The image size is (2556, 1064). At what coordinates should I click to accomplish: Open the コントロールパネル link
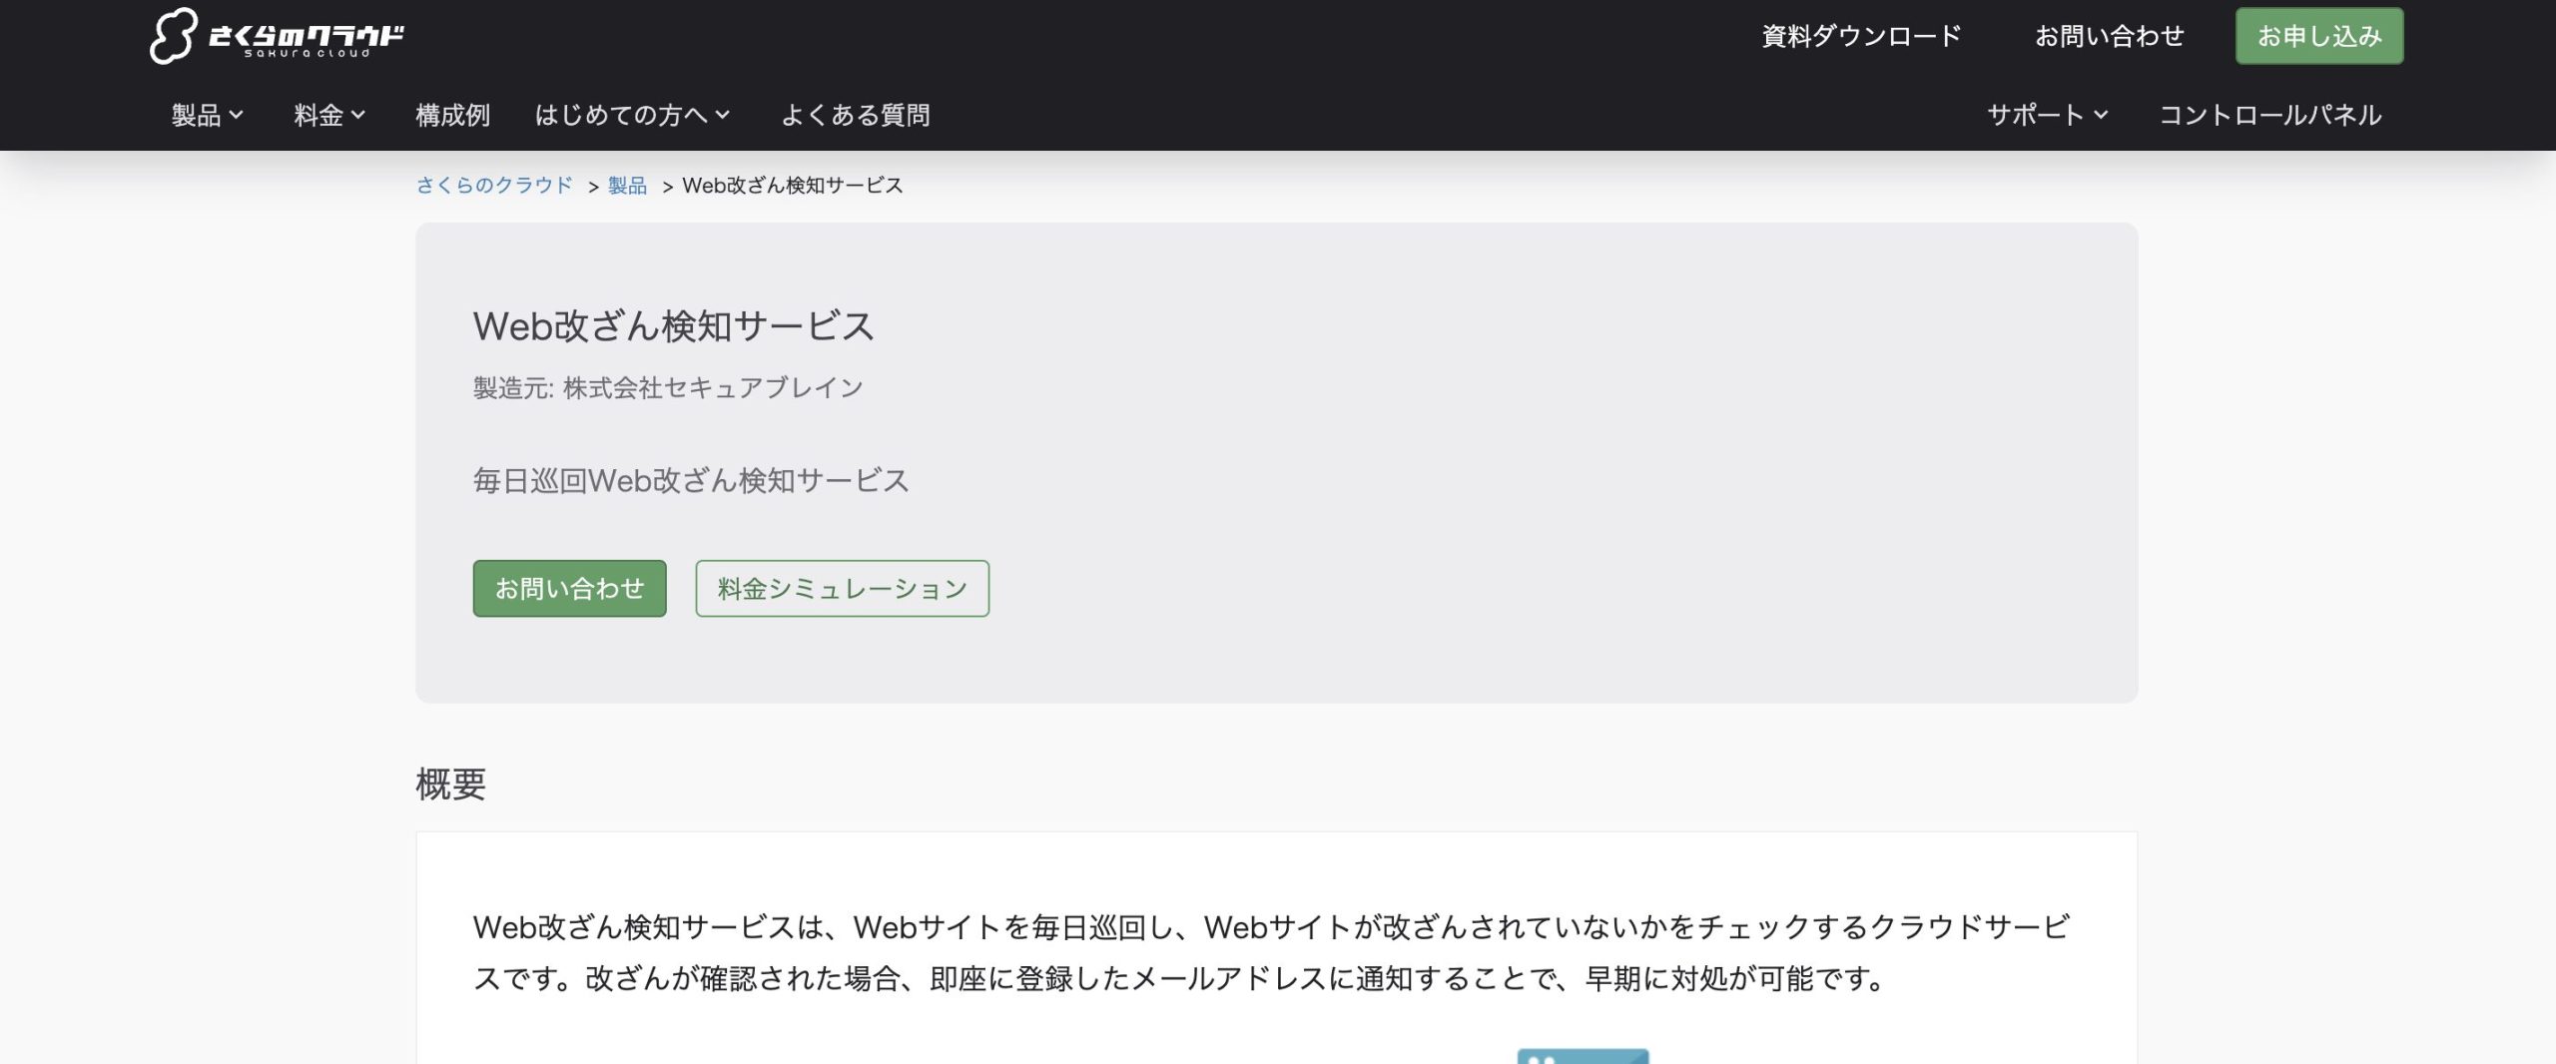click(2270, 116)
